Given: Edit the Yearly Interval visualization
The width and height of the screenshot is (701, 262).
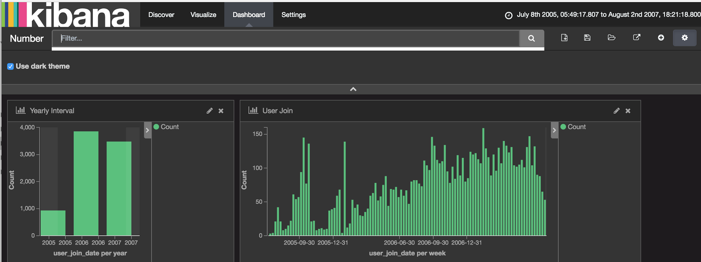Looking at the screenshot, I should point(209,111).
